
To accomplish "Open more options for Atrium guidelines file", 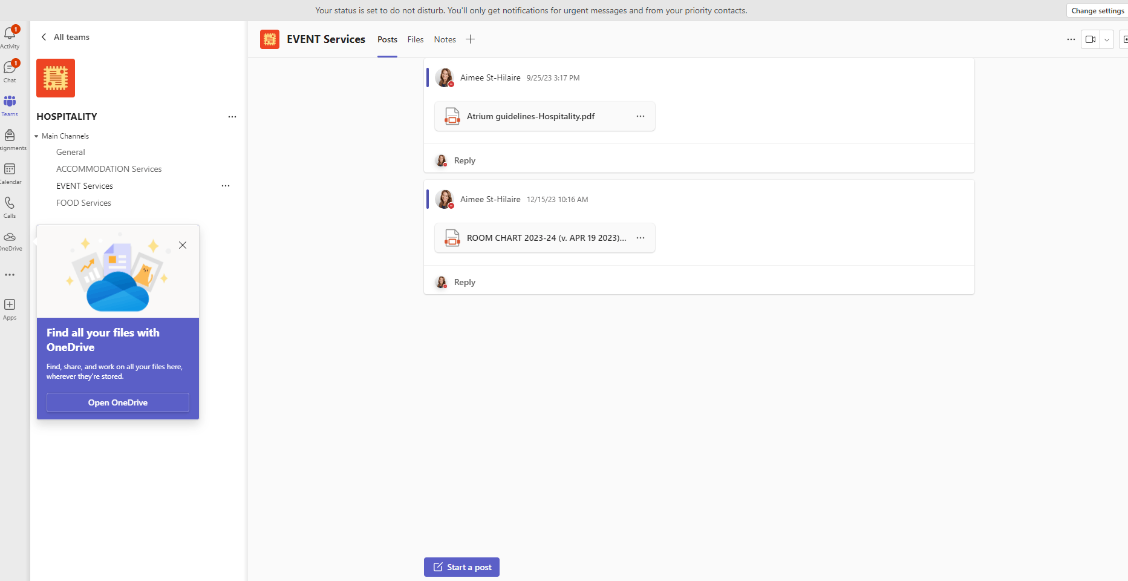I will [641, 116].
